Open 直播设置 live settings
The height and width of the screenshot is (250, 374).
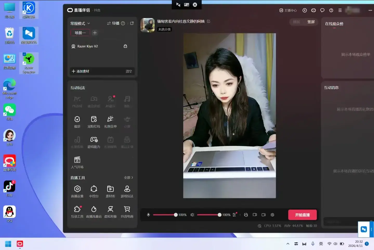pyautogui.click(x=77, y=191)
